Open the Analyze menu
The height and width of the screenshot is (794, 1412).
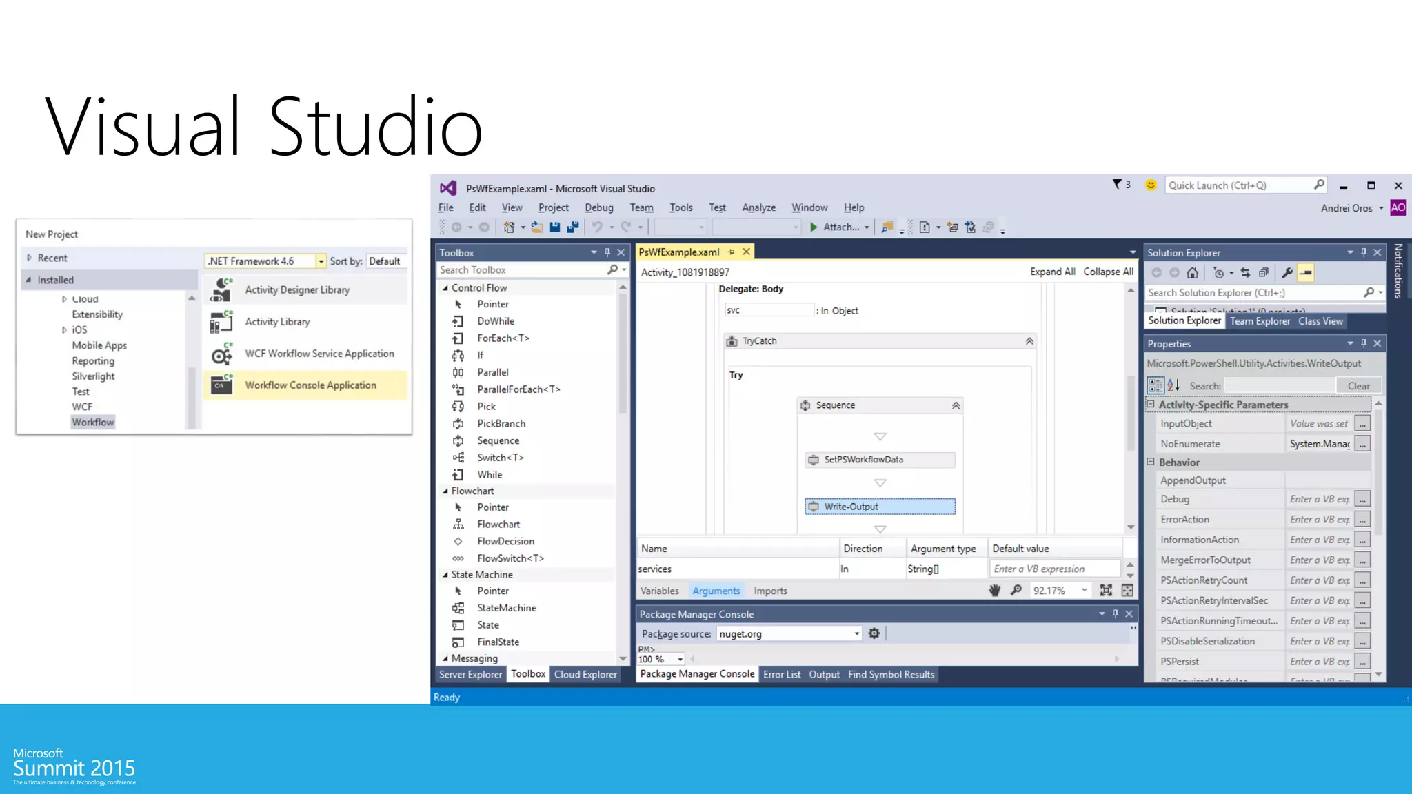click(x=758, y=207)
